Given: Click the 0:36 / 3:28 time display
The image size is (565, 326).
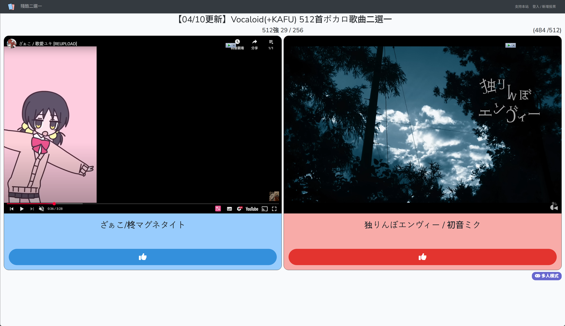Looking at the screenshot, I should coord(55,209).
